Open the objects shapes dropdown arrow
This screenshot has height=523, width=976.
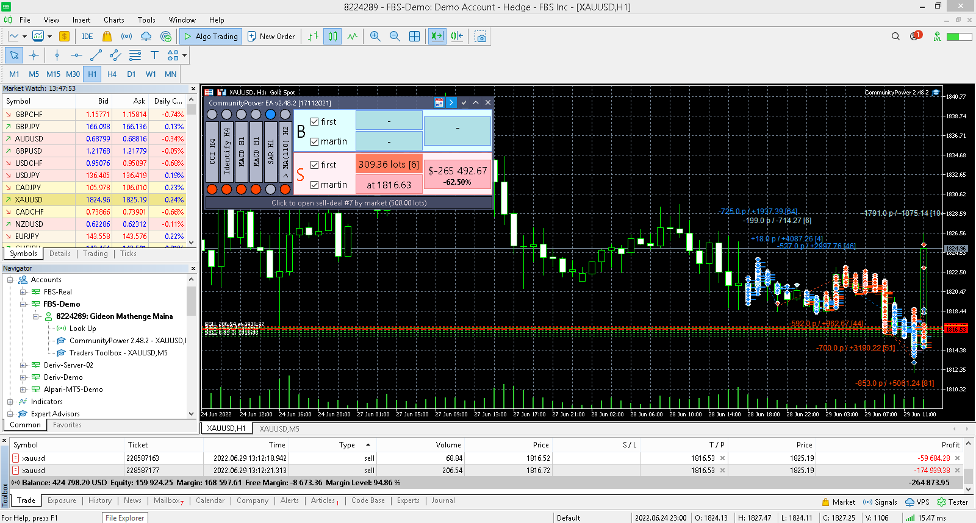tap(184, 55)
